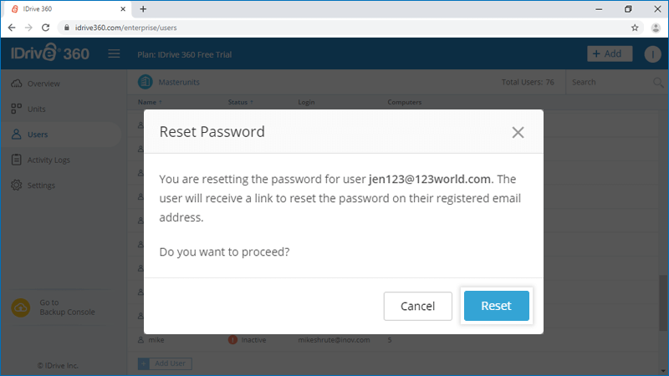Click the Settings gear icon

(16, 185)
